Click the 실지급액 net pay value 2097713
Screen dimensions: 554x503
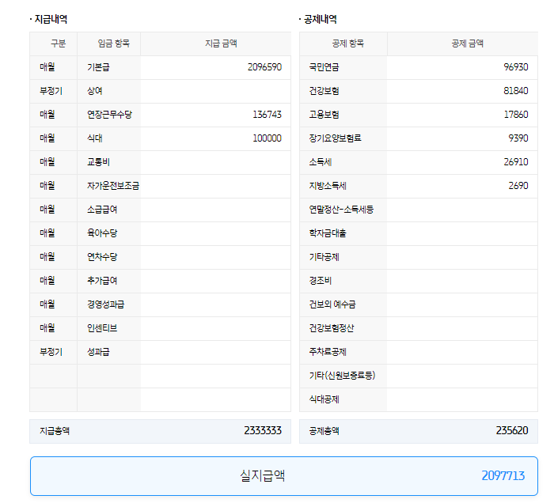tap(503, 476)
